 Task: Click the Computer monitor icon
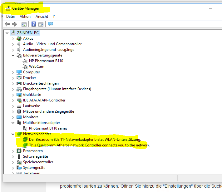coord(19,72)
